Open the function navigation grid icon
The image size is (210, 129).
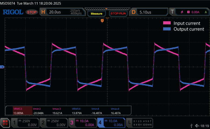point(5,123)
